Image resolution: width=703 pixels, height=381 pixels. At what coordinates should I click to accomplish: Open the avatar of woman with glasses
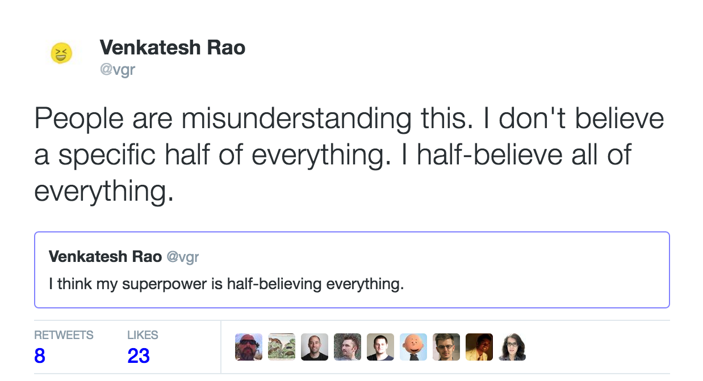tap(512, 347)
